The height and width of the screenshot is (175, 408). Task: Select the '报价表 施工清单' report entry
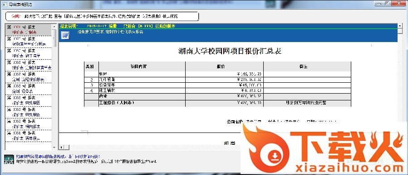coord(29,53)
